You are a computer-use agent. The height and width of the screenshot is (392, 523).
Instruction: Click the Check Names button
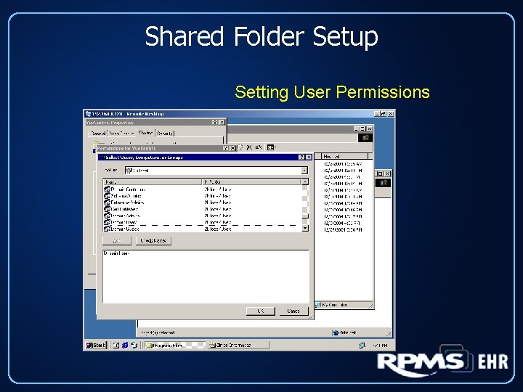(x=153, y=241)
